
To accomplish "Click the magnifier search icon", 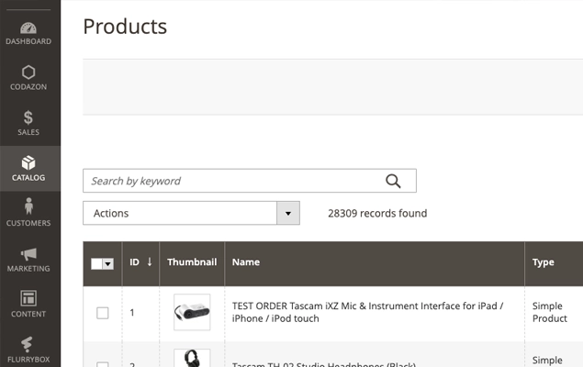I will pos(393,181).
